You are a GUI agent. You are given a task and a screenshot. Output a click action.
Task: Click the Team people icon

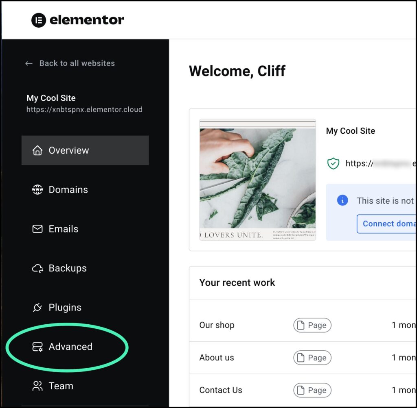37,386
